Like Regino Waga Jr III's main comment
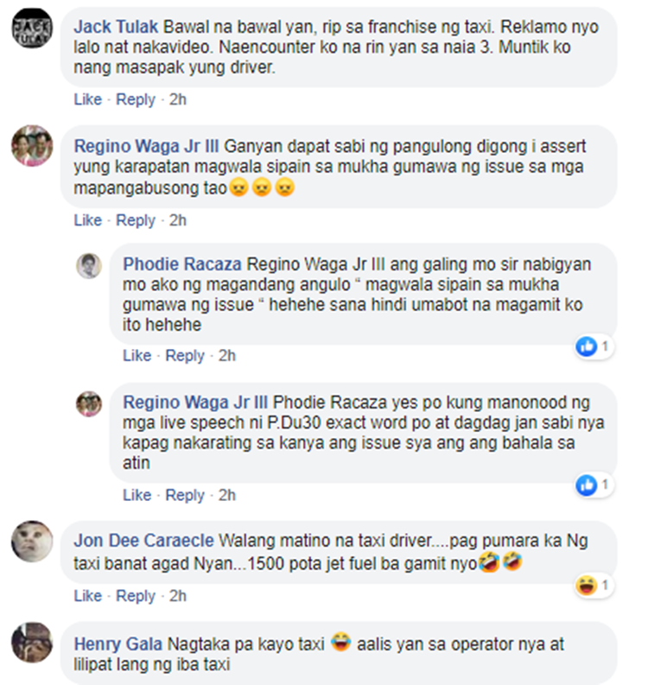648x685 pixels. pos(88,220)
